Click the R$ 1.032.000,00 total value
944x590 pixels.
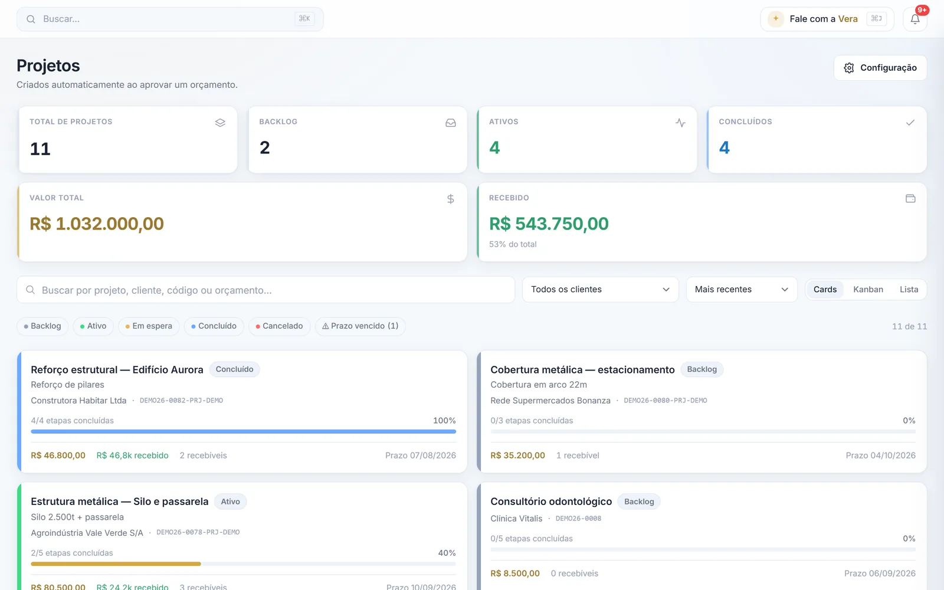tap(97, 224)
